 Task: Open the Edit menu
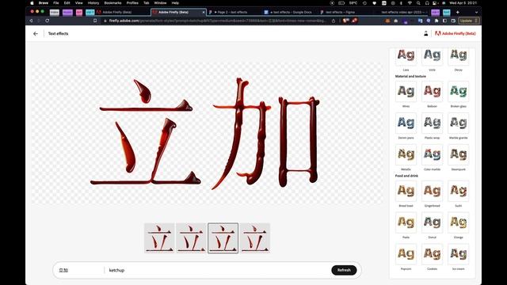click(x=67, y=3)
